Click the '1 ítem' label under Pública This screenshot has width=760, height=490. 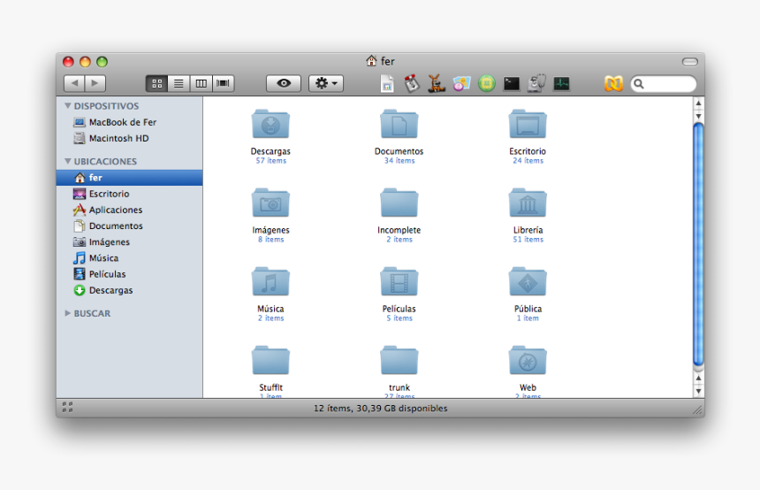528,318
